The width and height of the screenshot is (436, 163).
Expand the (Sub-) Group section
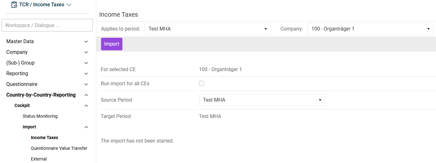pos(86,63)
